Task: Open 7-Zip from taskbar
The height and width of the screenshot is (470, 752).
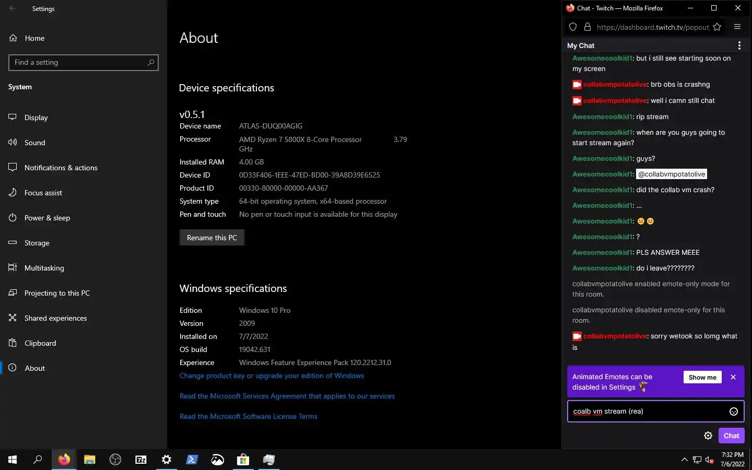Action: 140,460
